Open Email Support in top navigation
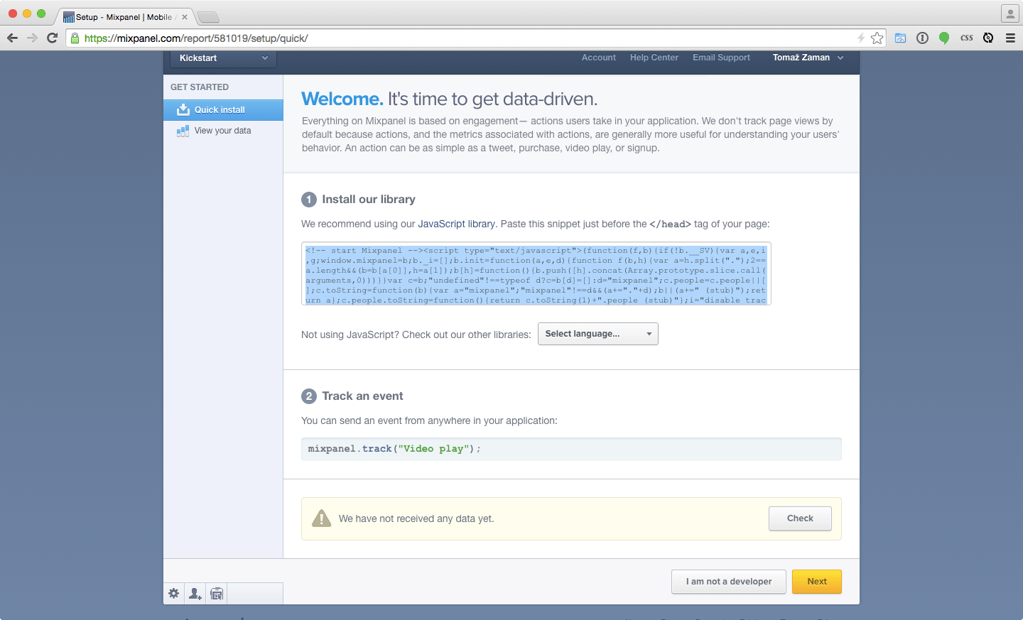Viewport: 1023px width, 620px height. [x=721, y=58]
